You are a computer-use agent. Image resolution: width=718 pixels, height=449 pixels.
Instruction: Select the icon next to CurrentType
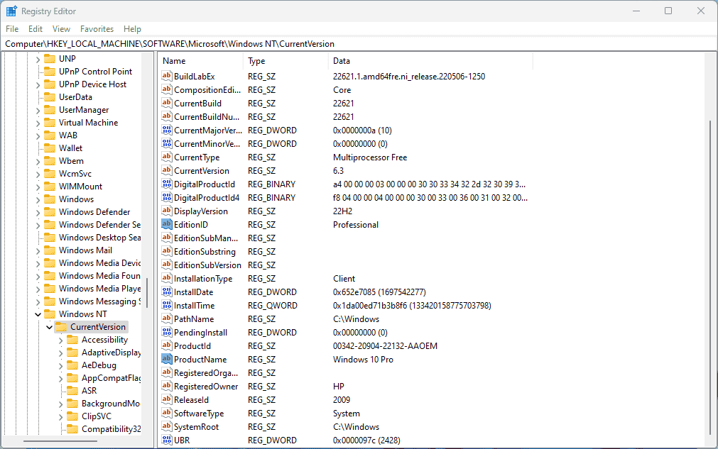(x=167, y=157)
